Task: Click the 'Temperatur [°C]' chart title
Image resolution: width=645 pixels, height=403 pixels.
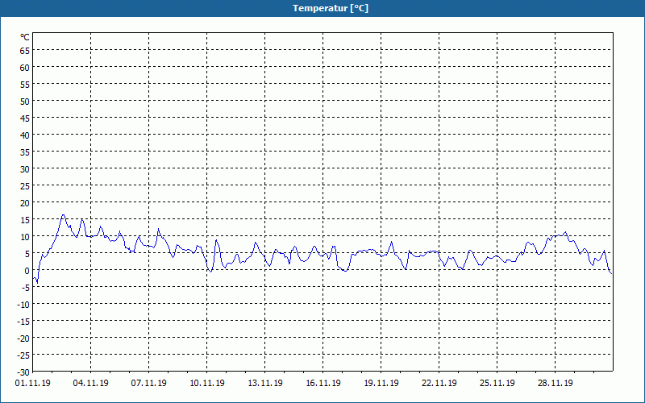Action: tap(331, 8)
